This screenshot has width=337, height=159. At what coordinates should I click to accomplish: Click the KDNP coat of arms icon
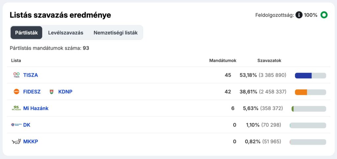point(51,92)
